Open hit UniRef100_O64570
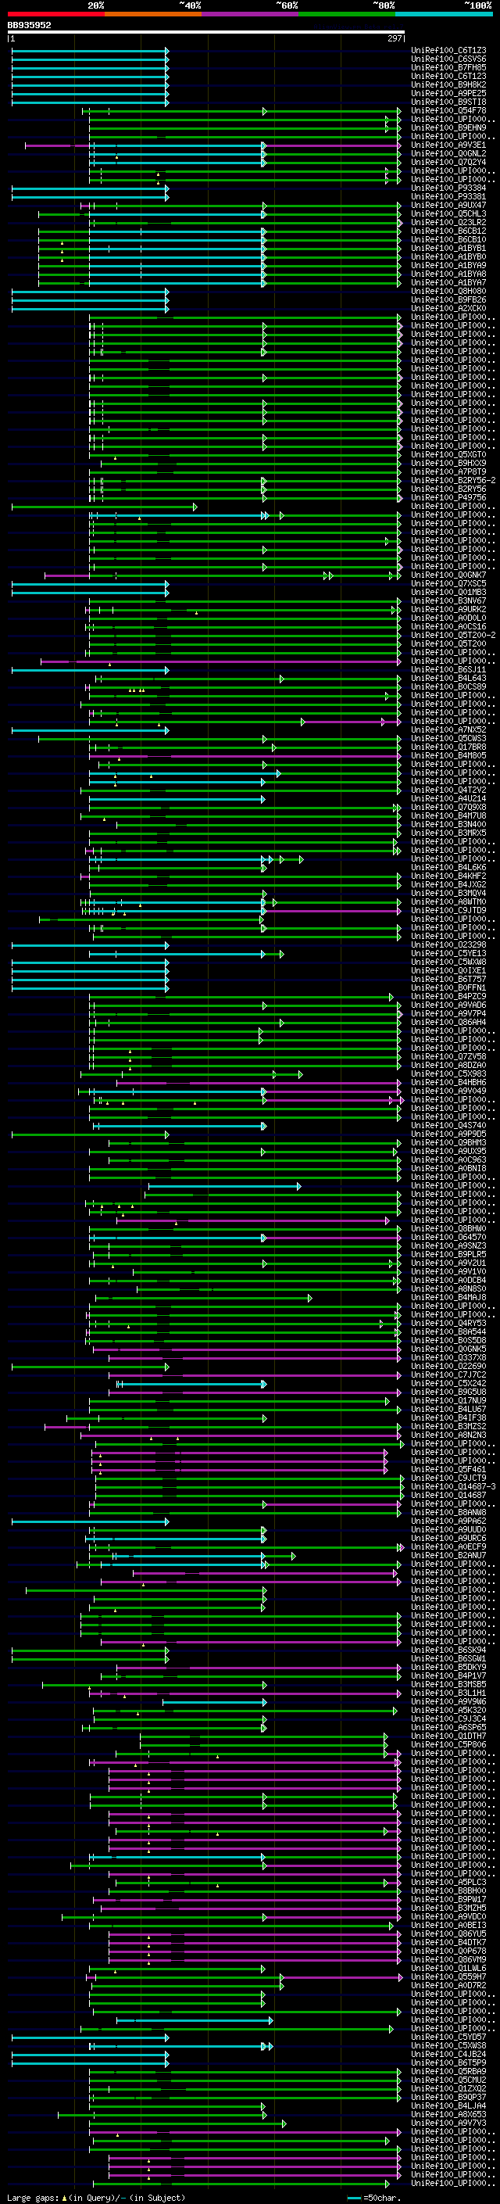The height and width of the screenshot is (2204, 500). [448, 1237]
